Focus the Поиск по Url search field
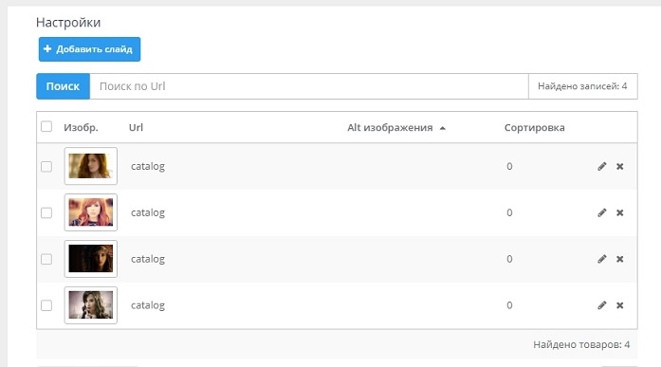The height and width of the screenshot is (367, 661). click(309, 86)
